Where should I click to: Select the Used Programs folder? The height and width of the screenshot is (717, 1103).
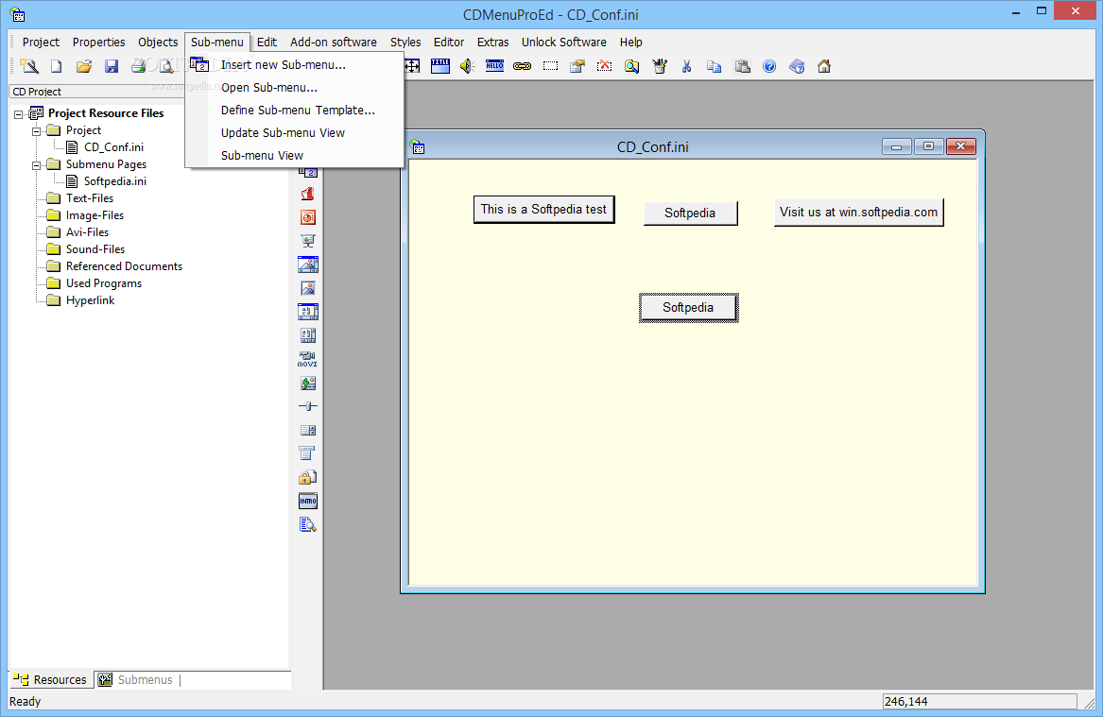[x=103, y=283]
